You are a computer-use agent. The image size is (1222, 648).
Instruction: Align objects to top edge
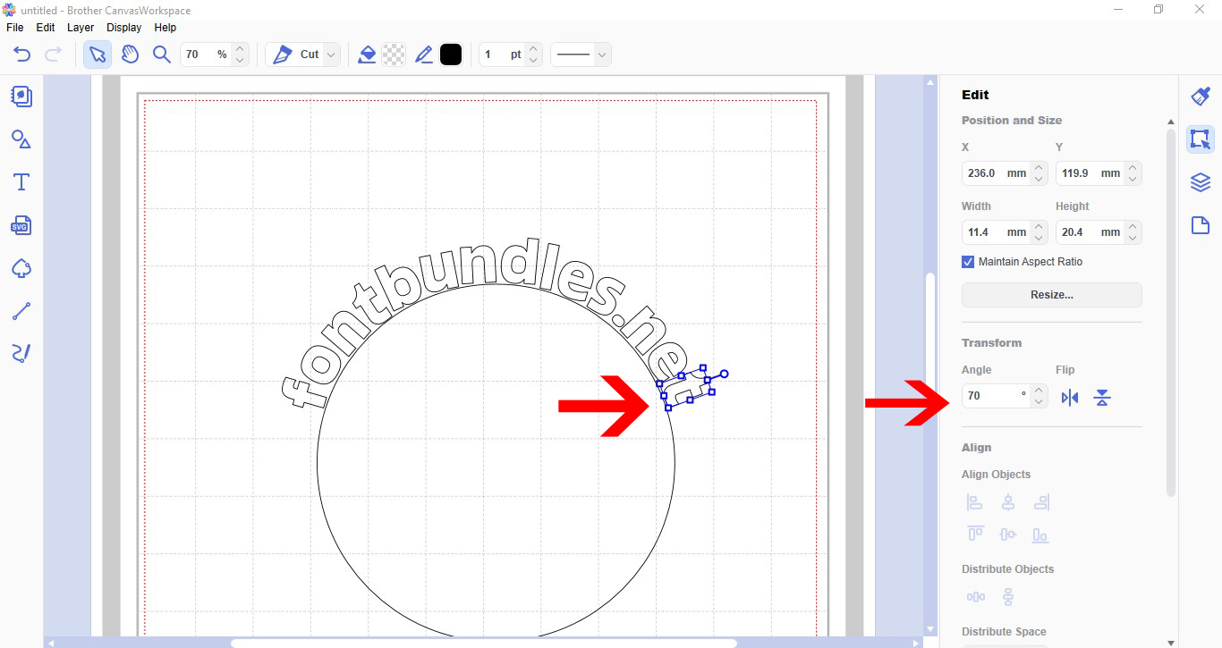point(975,534)
